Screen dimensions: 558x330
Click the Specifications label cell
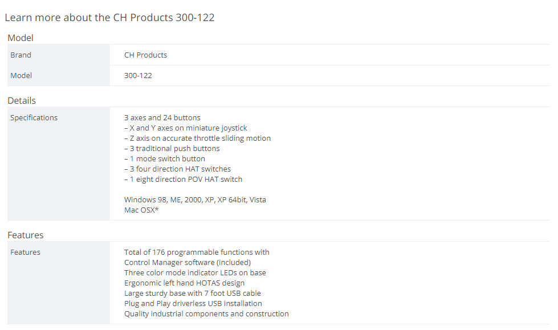(x=59, y=164)
